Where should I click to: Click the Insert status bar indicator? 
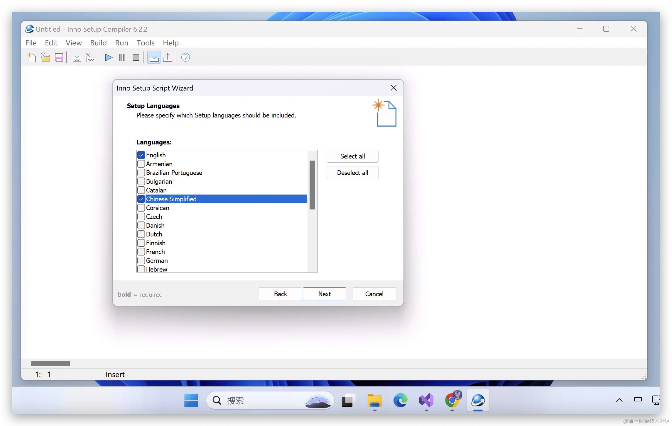tap(115, 374)
